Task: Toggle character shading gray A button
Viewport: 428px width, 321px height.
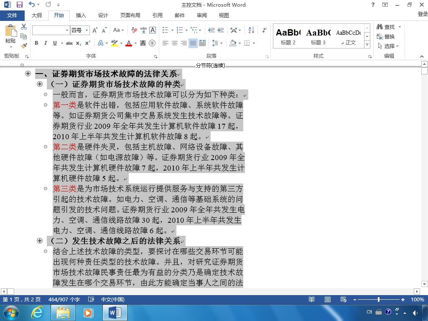Action: [143, 43]
